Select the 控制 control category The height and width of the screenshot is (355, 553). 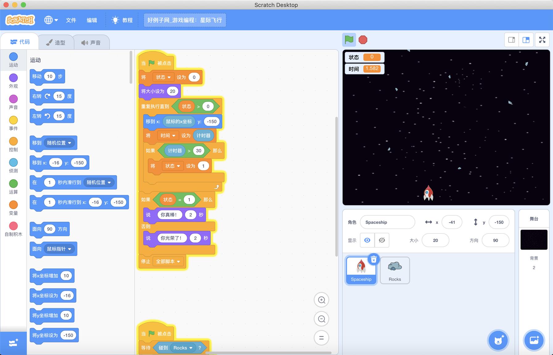coord(13,145)
